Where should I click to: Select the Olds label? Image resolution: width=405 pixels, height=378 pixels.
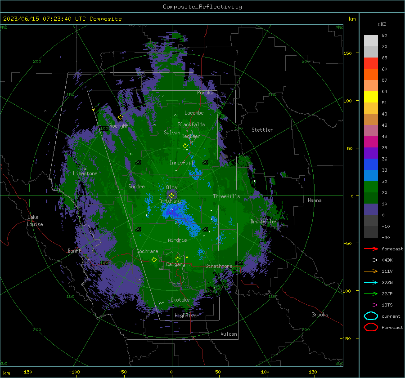coord(171,187)
